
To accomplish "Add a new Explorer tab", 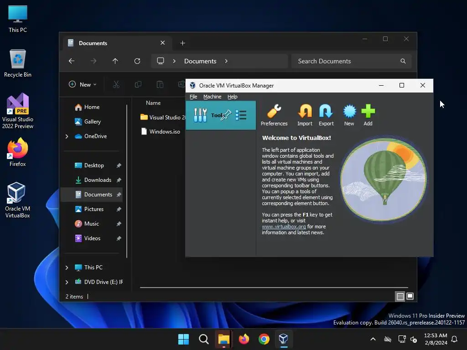I will (182, 43).
